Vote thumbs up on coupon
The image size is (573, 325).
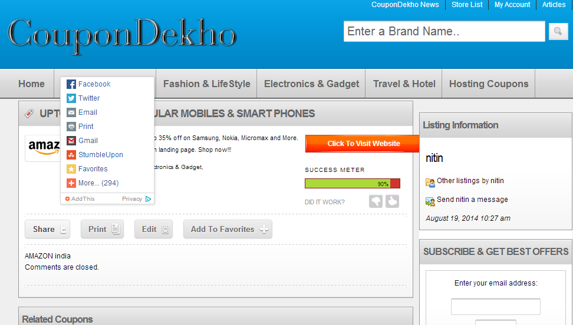coord(392,201)
